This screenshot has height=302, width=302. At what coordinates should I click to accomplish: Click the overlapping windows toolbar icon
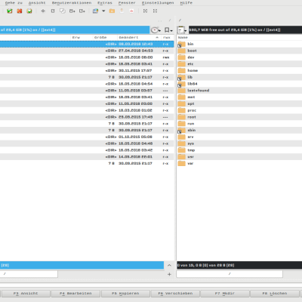coord(63,11)
